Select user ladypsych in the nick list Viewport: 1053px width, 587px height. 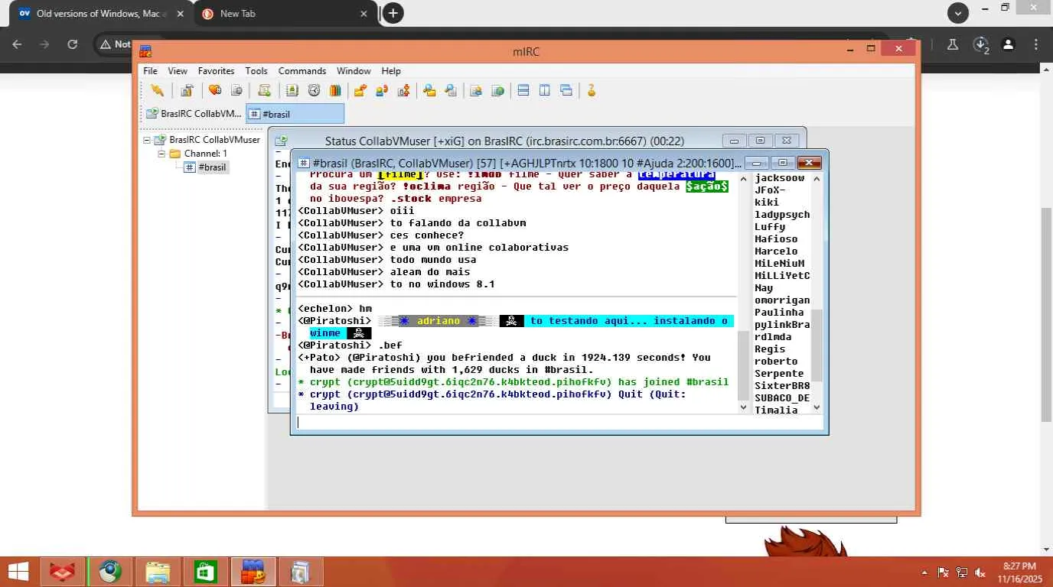click(782, 215)
